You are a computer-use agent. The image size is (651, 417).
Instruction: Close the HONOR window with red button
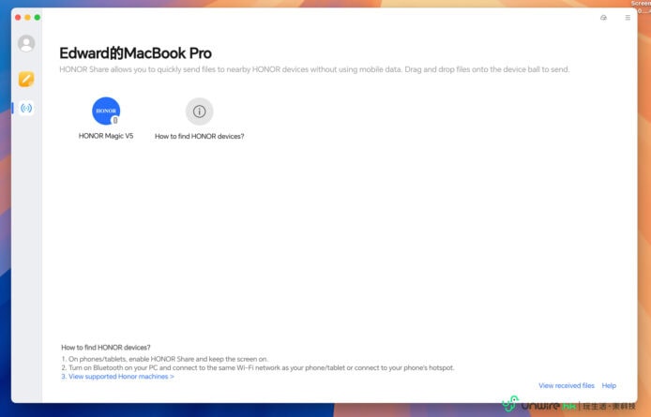pyautogui.click(x=18, y=18)
